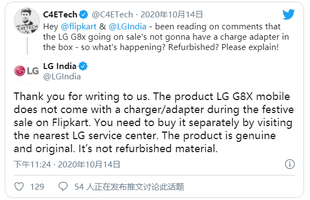
Task: Click the LG India display name
Action: pos(60,66)
